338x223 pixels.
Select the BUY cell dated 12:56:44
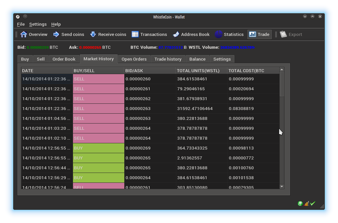coord(99,168)
